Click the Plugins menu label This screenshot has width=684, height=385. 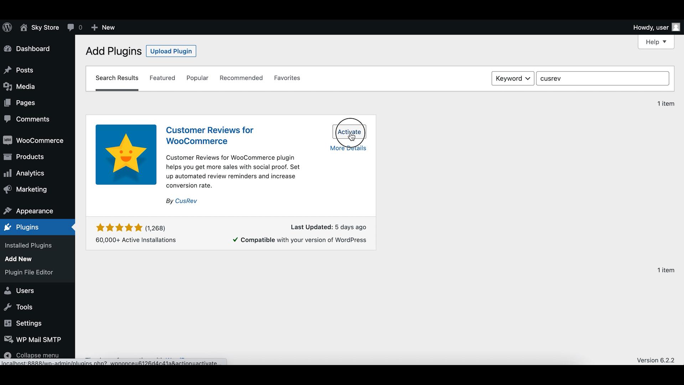(27, 227)
